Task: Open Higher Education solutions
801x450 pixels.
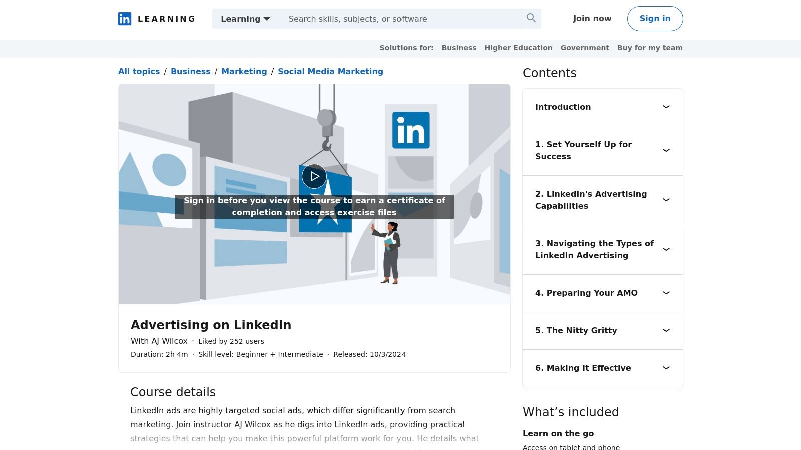Action: tap(518, 48)
